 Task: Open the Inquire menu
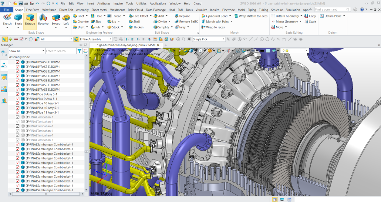(118, 3)
